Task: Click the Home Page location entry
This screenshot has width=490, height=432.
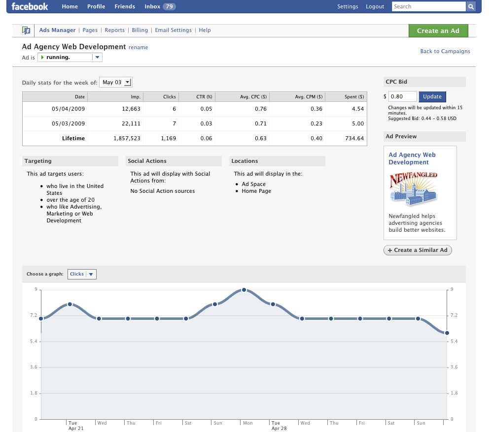Action: click(256, 191)
